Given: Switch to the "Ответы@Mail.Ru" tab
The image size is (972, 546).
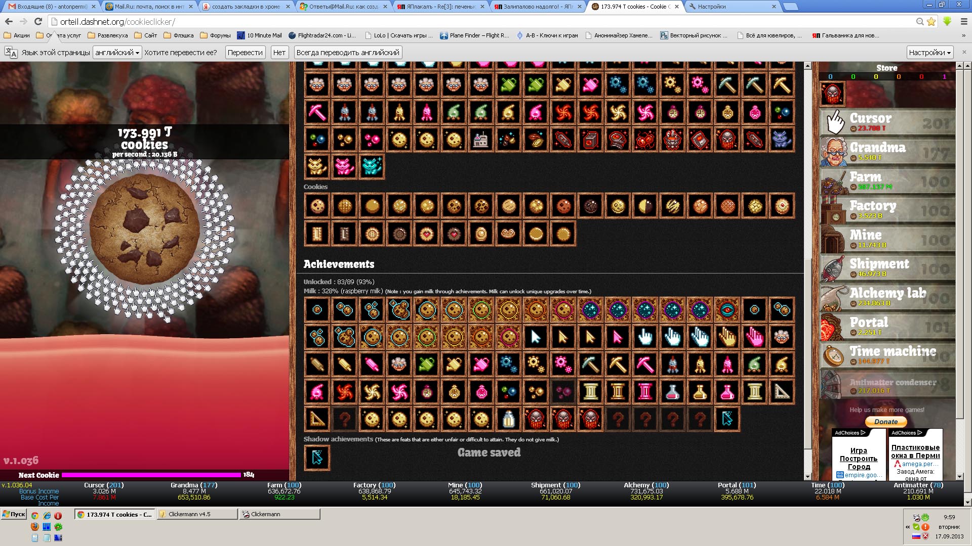Looking at the screenshot, I should coord(343,7).
